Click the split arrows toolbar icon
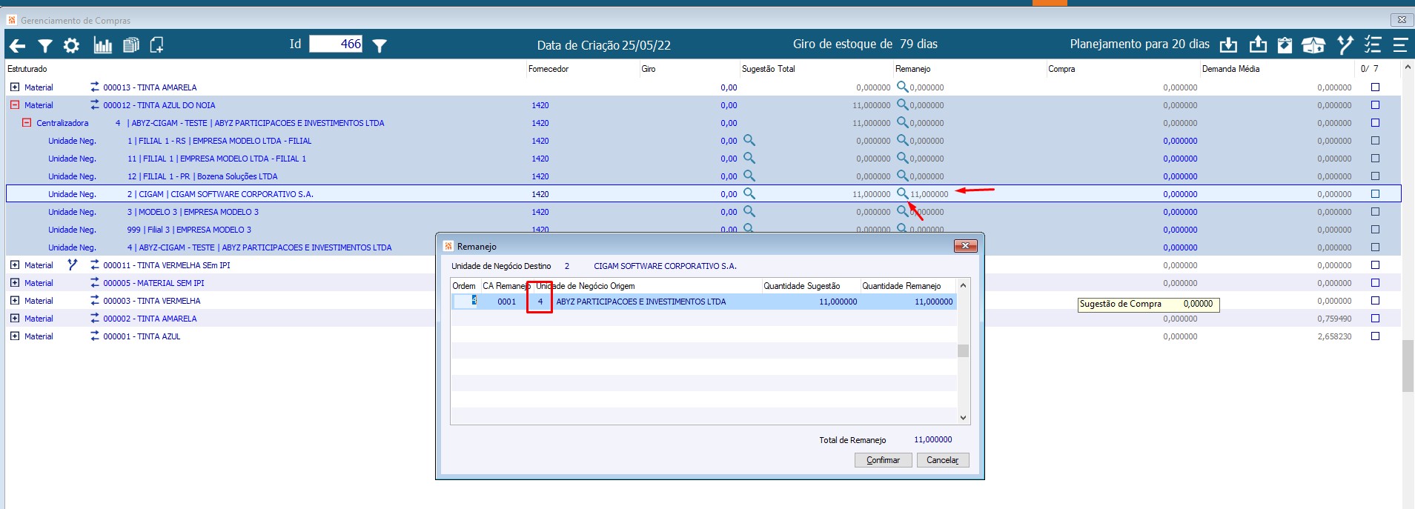 pos(1345,45)
